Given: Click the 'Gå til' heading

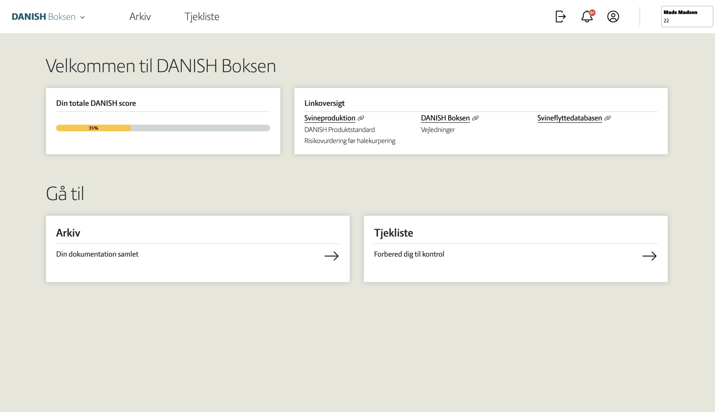Looking at the screenshot, I should click(x=65, y=194).
